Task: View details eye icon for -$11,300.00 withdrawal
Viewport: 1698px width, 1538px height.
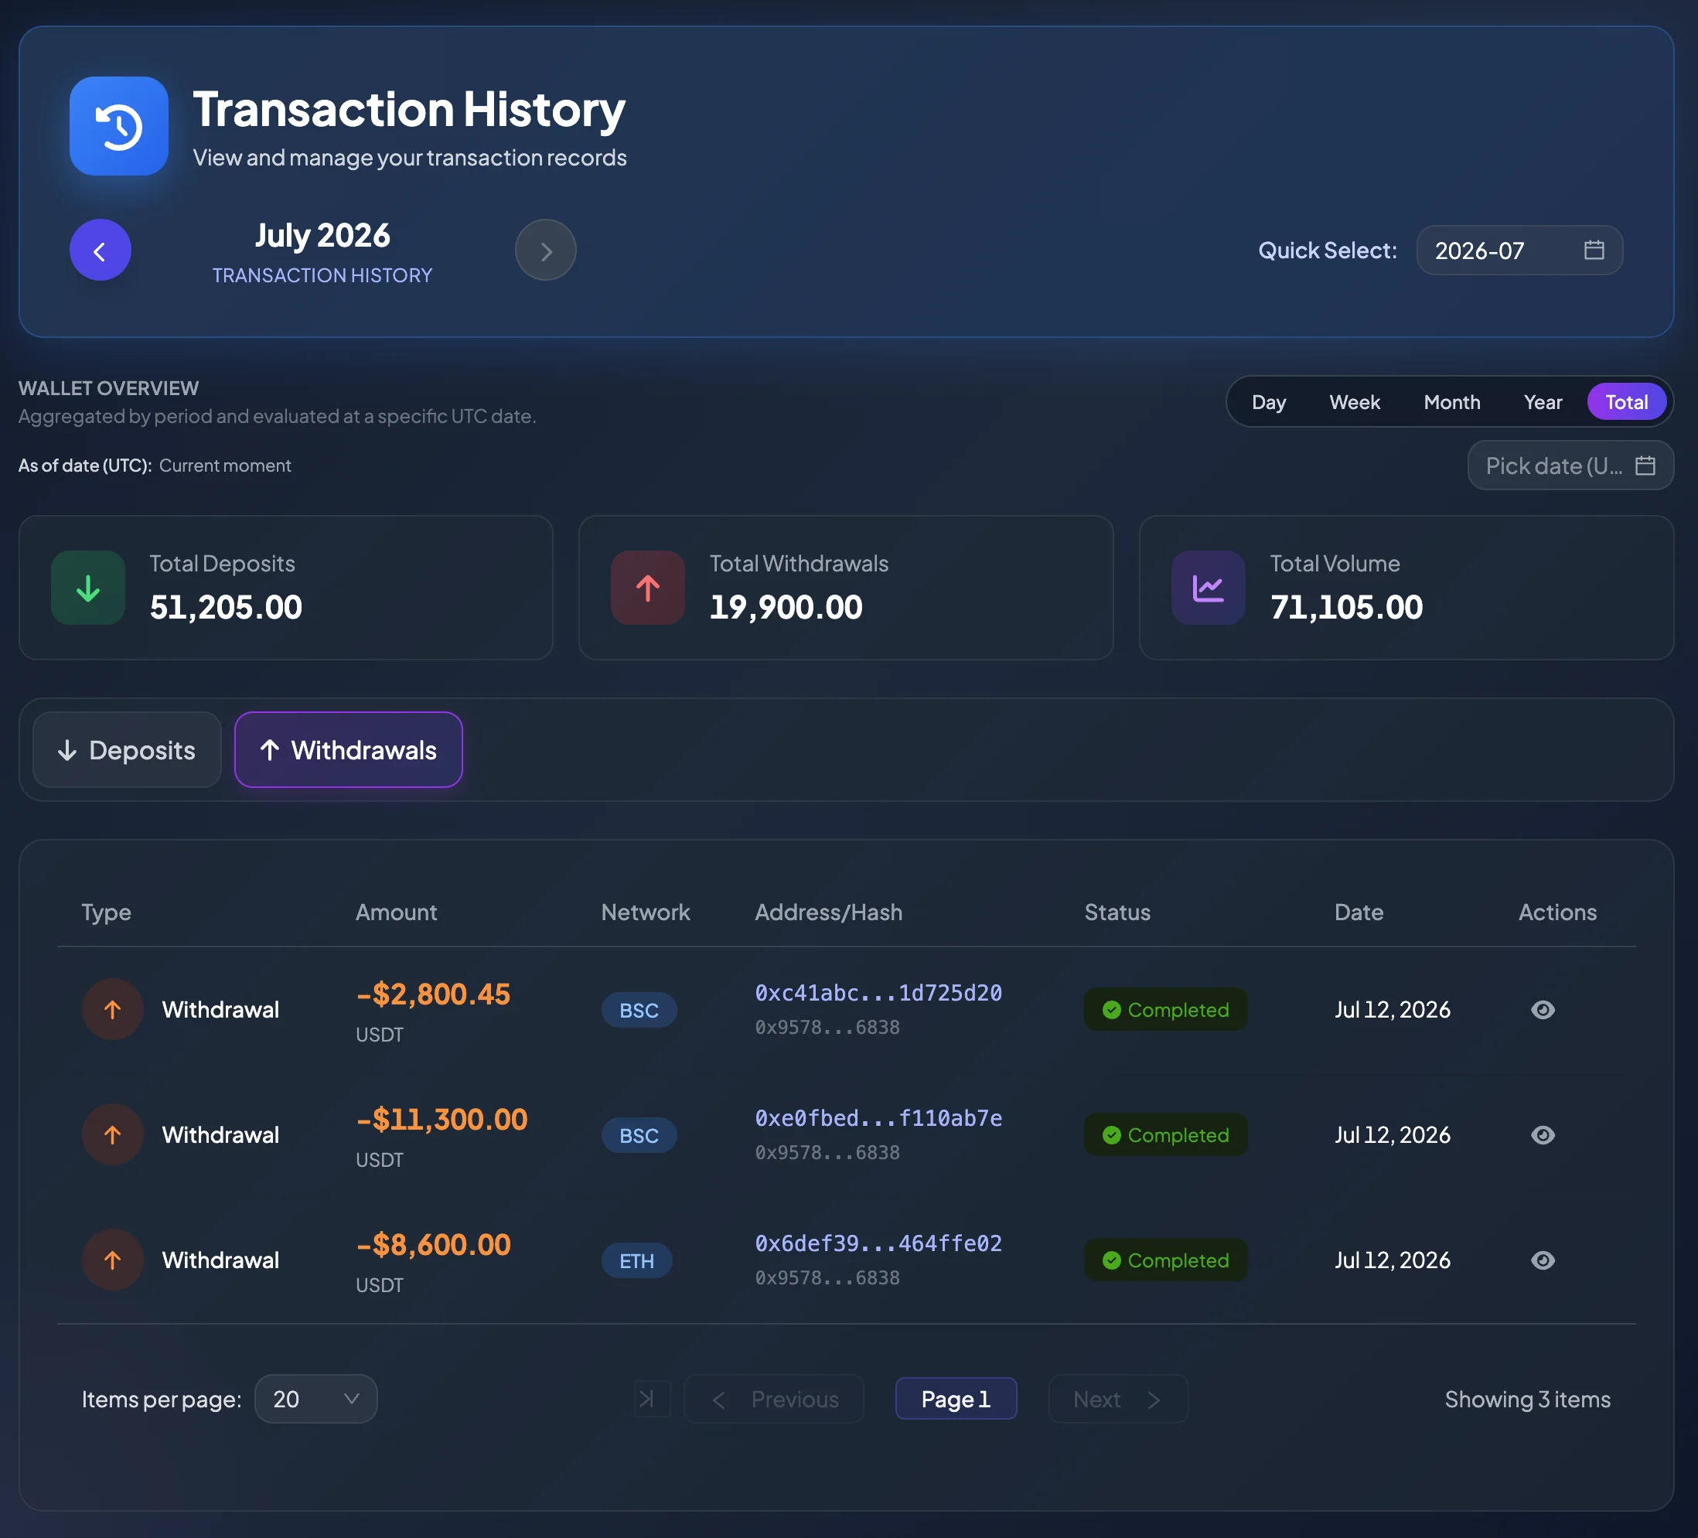Action: pyautogui.click(x=1543, y=1135)
